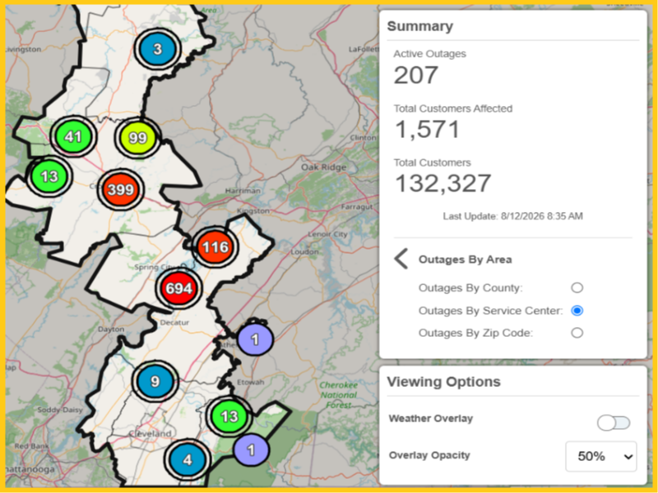Screen dimensions: 658x493
Task: Select Outages By Service Center option
Action: tap(577, 311)
